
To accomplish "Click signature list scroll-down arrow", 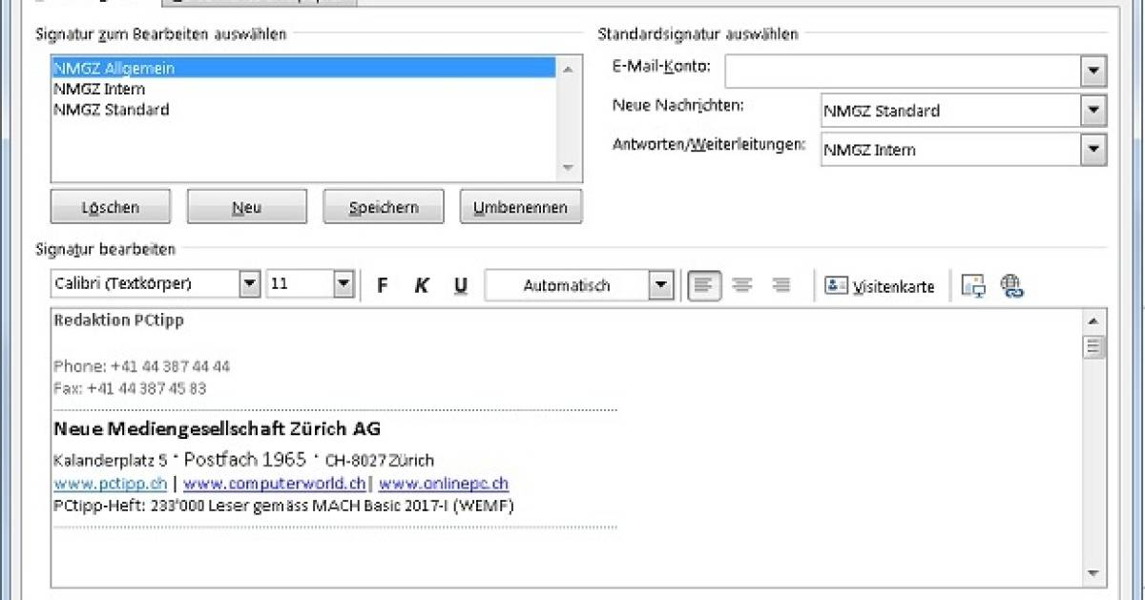I will click(x=569, y=168).
